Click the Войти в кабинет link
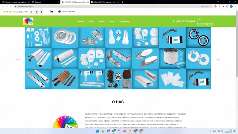This screenshot has width=238, height=134. click(x=69, y=12)
